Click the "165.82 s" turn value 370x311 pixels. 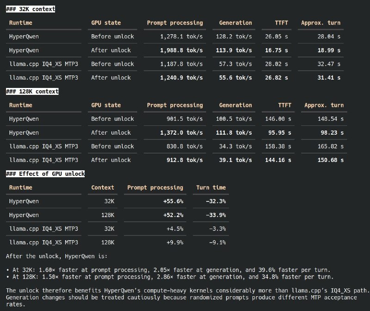point(330,146)
